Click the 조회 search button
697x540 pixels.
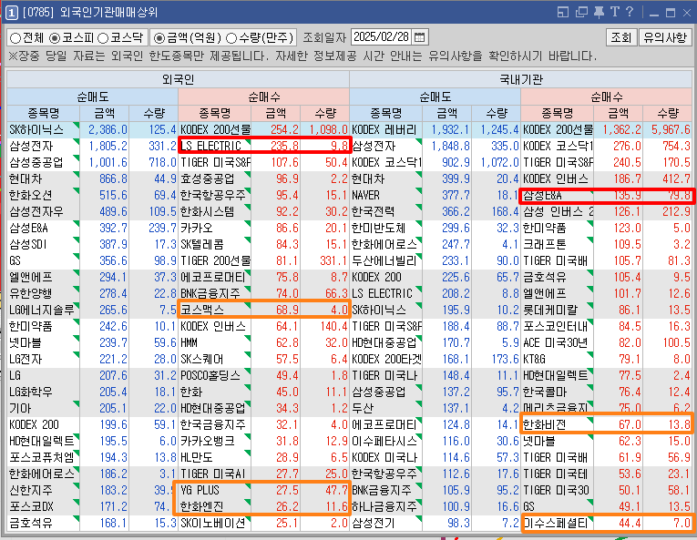pos(621,37)
